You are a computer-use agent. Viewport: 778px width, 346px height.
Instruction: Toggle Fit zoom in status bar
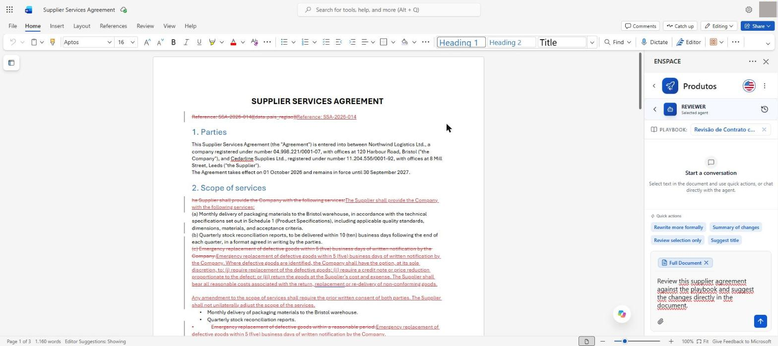pos(702,342)
